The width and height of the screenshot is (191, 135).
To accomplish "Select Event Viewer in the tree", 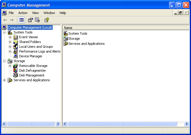I will point(28,37).
